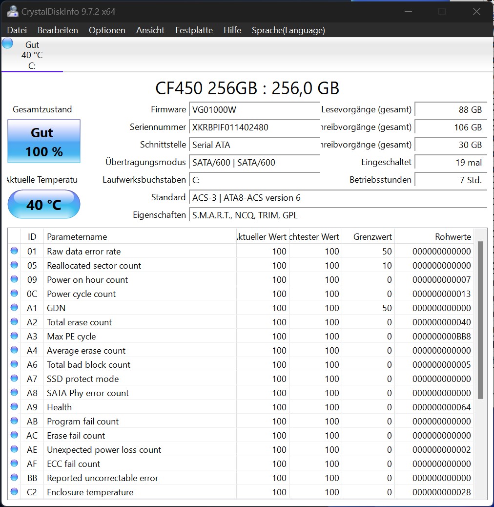The image size is (494, 507).
Task: Click the serial number field XKRBPIF011402480
Action: (255, 127)
